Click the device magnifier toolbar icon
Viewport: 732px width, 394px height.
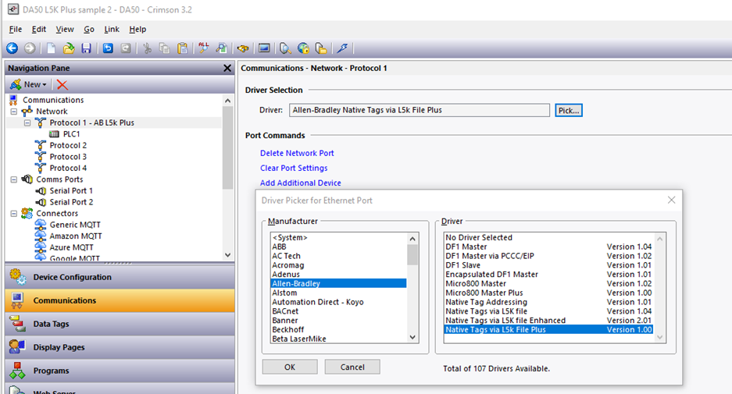click(x=285, y=48)
